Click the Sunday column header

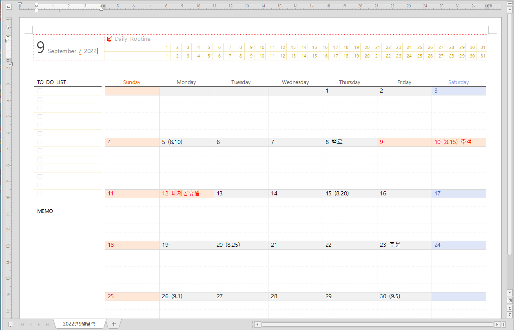pyautogui.click(x=132, y=82)
